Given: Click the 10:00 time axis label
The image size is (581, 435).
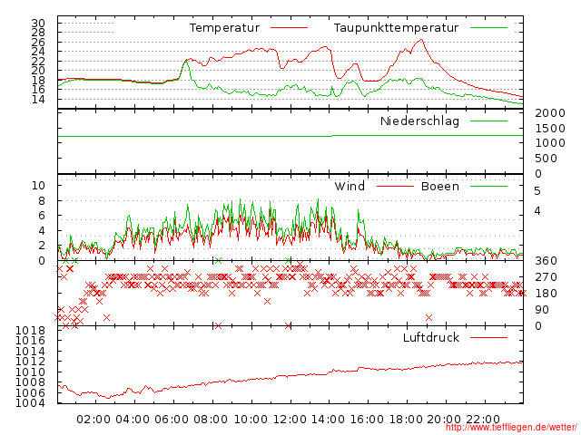Looking at the screenshot, I should 251,420.
